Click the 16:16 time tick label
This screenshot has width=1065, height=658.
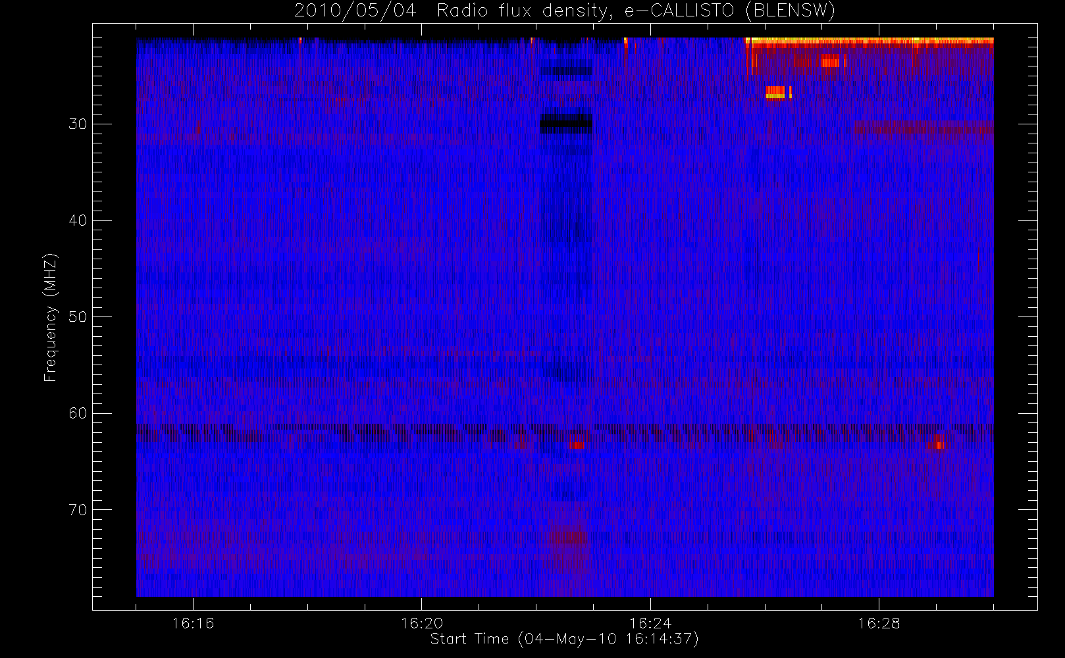click(x=193, y=623)
